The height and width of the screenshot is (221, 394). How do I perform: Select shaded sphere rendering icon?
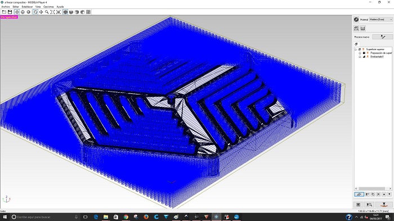pyautogui.click(x=28, y=12)
